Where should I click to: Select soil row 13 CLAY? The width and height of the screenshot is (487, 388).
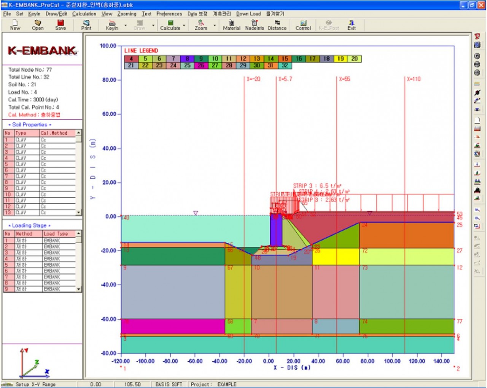pos(40,212)
